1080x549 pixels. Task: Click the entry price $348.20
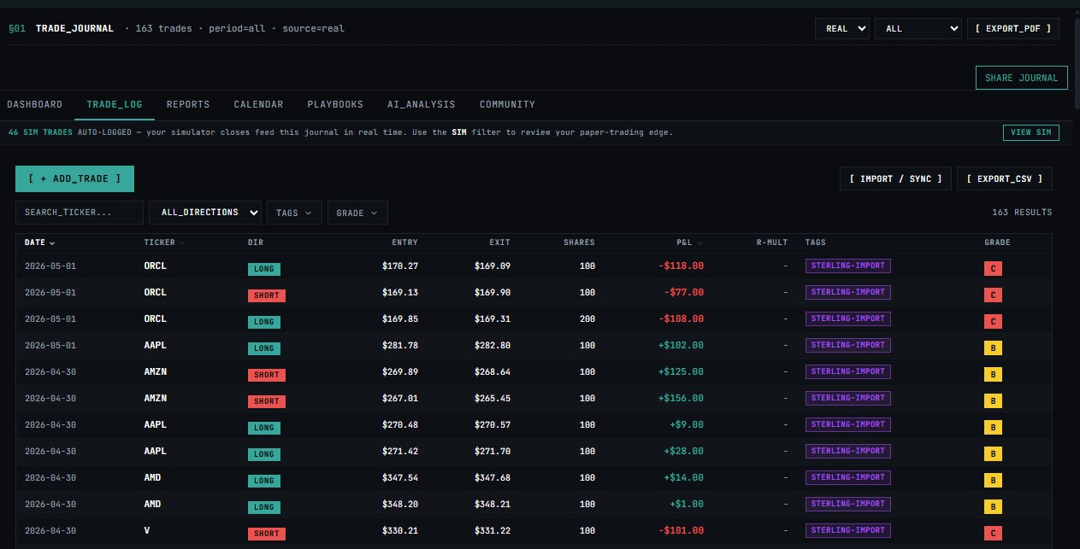400,505
